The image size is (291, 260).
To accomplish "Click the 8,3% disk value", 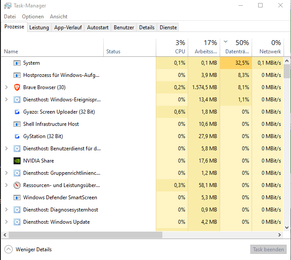I will (x=243, y=75).
